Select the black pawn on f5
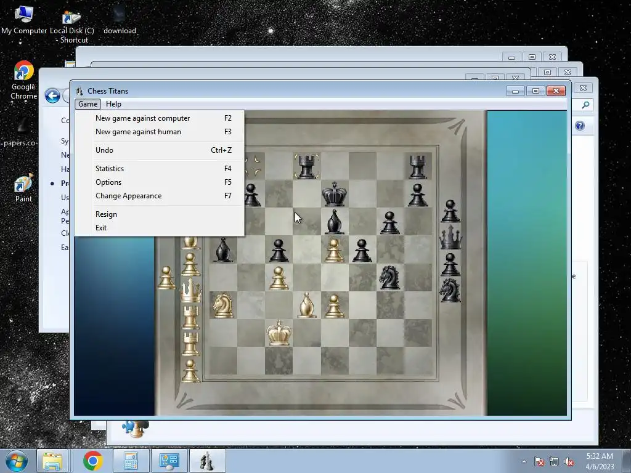This screenshot has width=631, height=473. (x=362, y=251)
